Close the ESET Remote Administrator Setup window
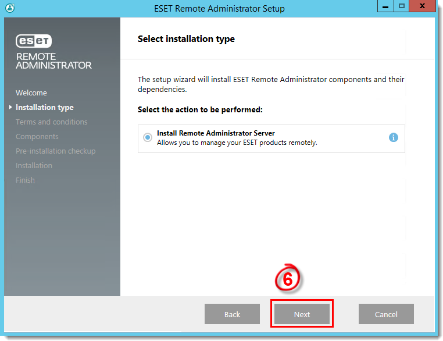The image size is (443, 341). coord(422,6)
